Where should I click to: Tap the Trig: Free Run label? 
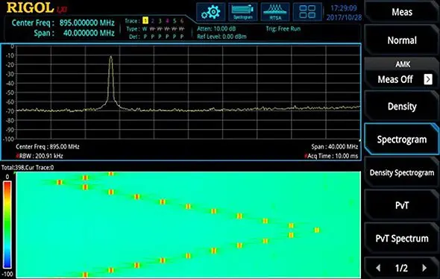283,28
